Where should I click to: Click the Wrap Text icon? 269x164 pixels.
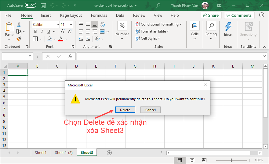tap(102, 24)
